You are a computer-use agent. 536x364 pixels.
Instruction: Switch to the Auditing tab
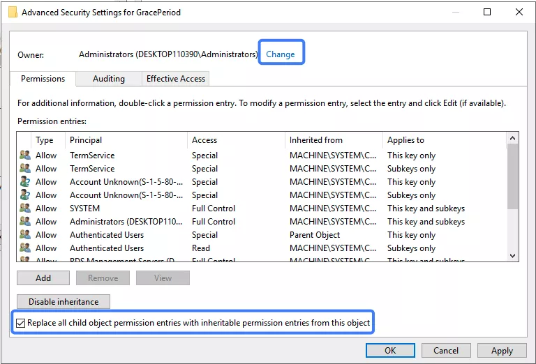108,79
